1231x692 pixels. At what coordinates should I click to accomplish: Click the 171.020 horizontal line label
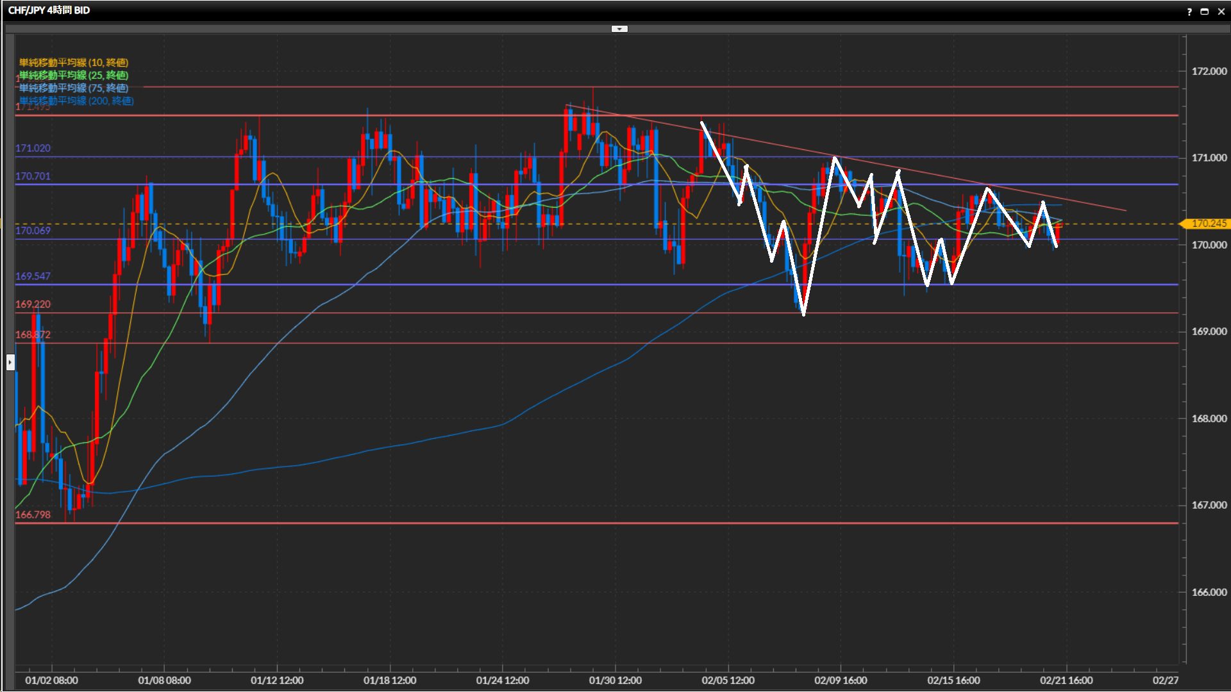coord(33,148)
